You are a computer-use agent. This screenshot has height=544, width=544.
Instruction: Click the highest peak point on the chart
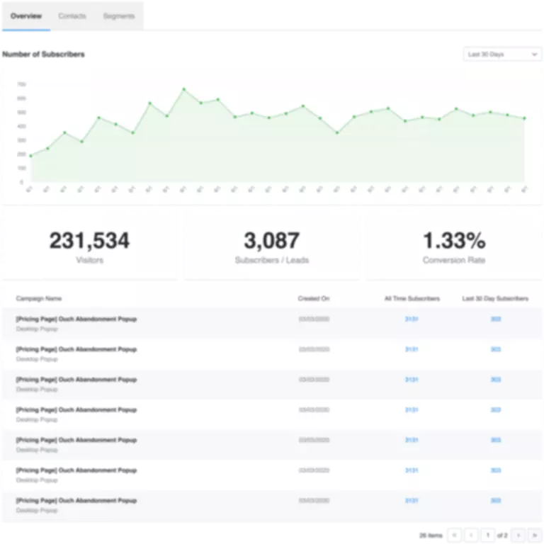pos(183,89)
